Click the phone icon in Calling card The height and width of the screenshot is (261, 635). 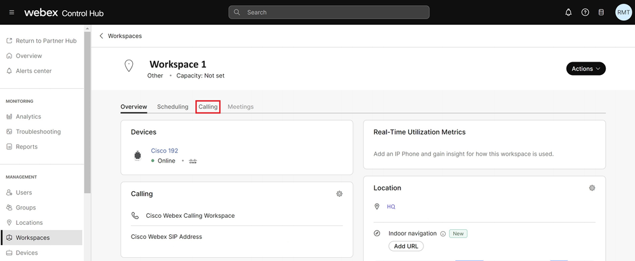point(135,216)
